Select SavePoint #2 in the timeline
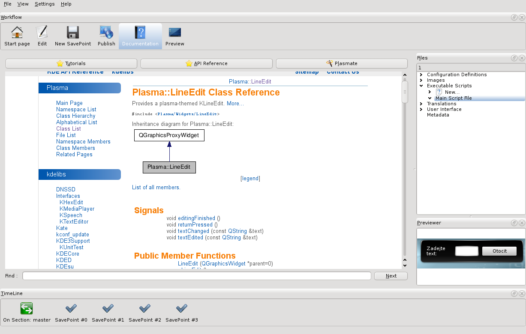 pyautogui.click(x=145, y=312)
